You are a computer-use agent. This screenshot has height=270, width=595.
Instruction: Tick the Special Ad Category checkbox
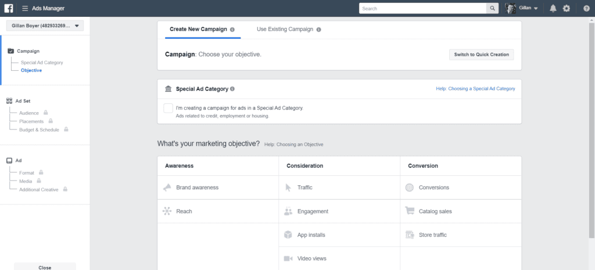[x=169, y=108]
